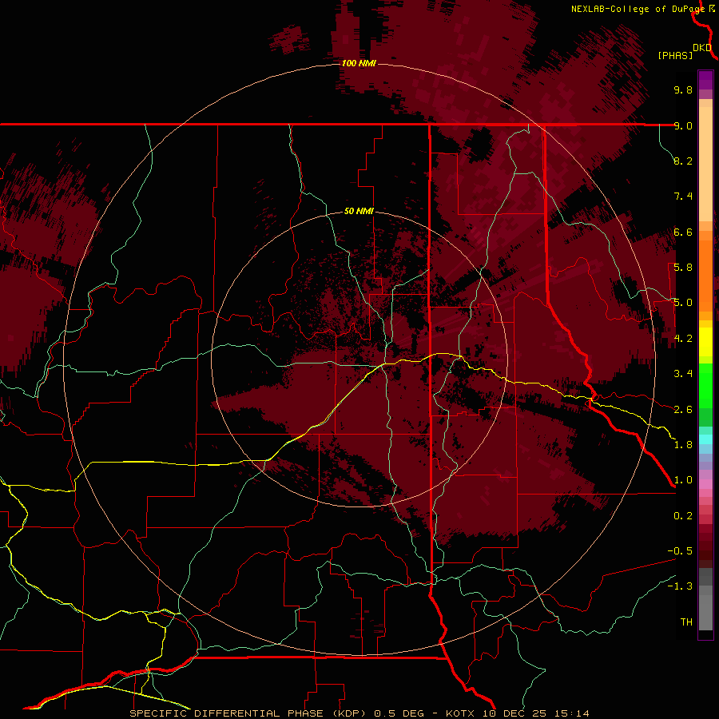Click the 6.6 value on the color scale

coord(683,232)
